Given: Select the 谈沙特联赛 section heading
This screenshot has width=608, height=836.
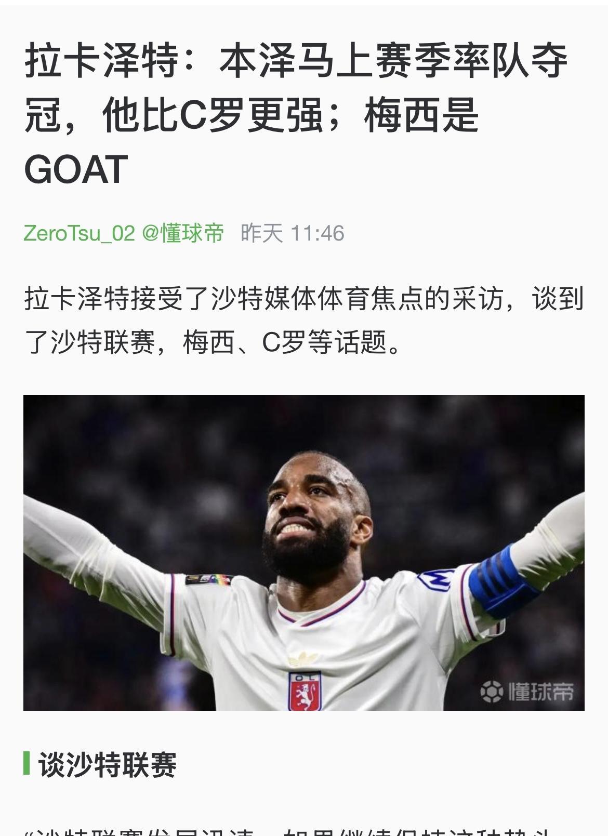Looking at the screenshot, I should click(108, 764).
